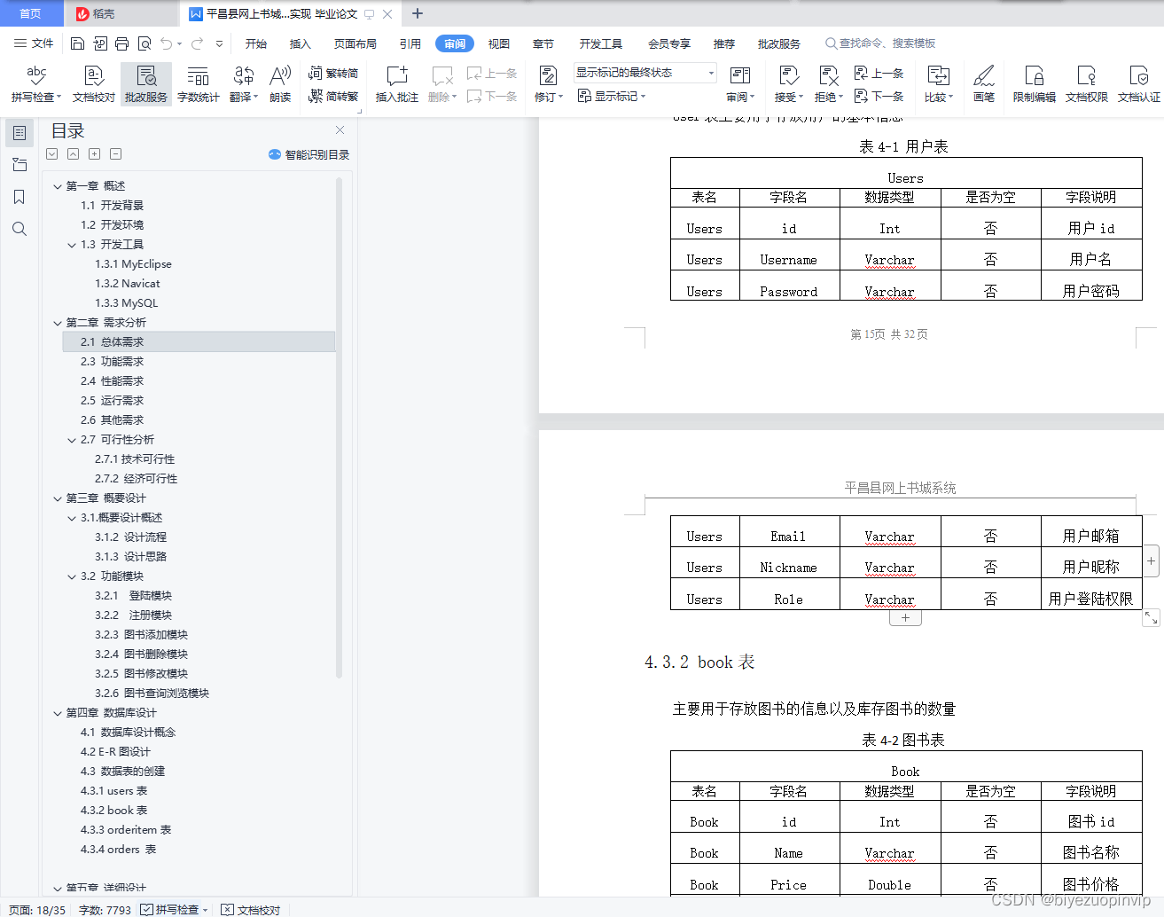Click the Redo arrow icon
This screenshot has width=1164, height=917.
(x=197, y=43)
